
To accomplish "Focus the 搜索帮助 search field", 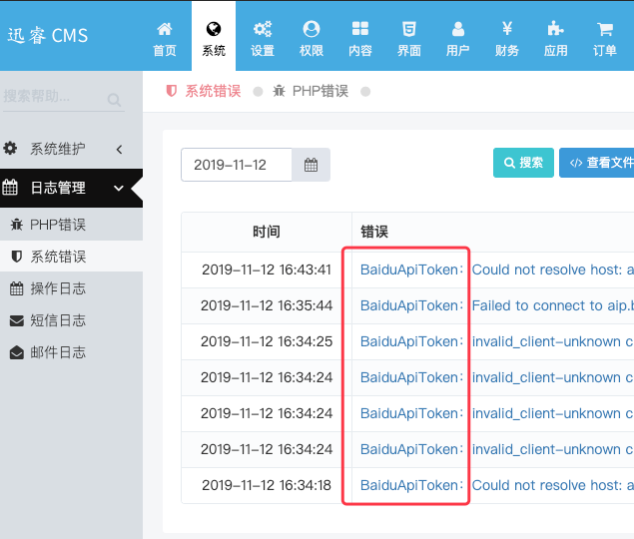I will pos(55,97).
